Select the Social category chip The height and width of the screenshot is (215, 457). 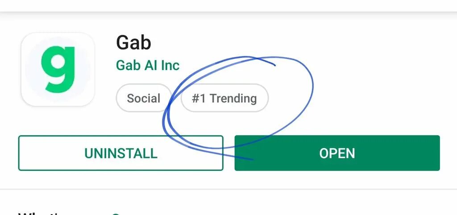tap(144, 98)
